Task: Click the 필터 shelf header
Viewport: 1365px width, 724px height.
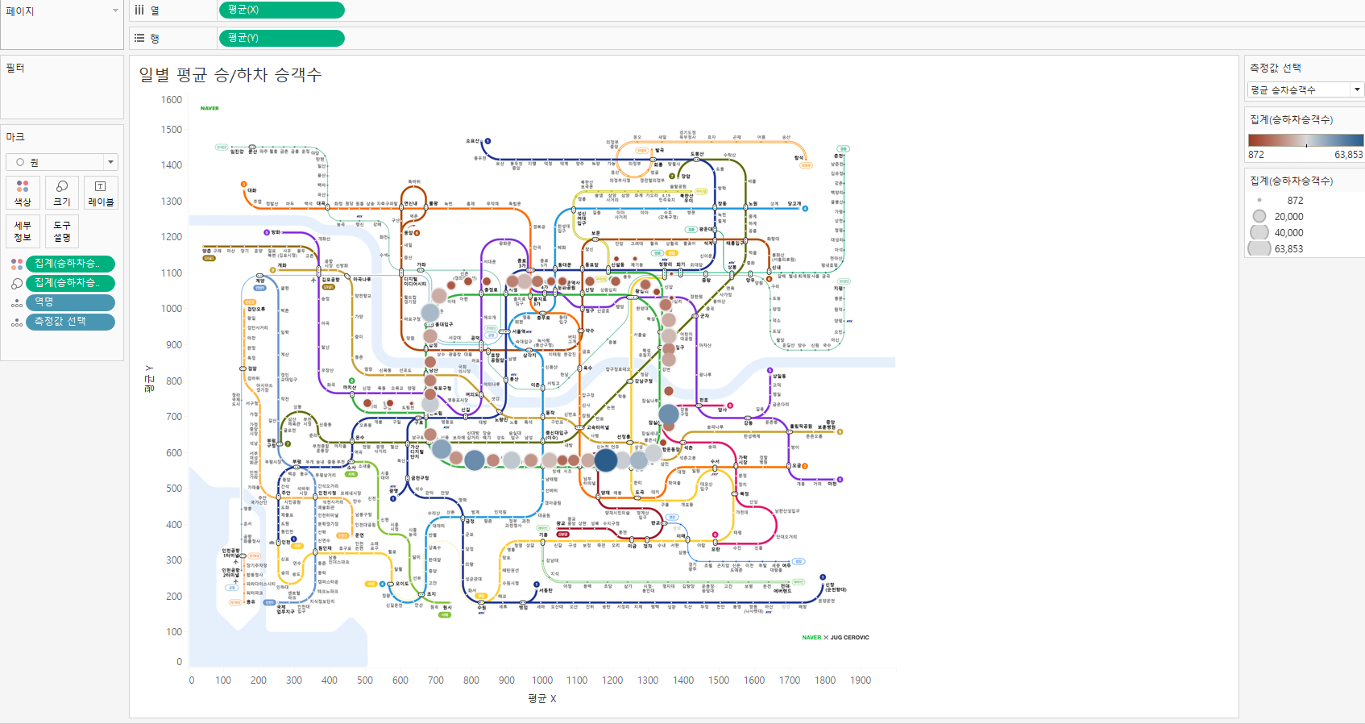Action: [x=15, y=68]
